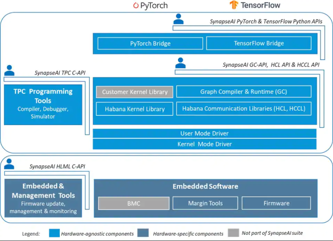Screen dimensions: 333x241
Task: Click the Kernel Mode Driver bar
Action: click(x=204, y=144)
